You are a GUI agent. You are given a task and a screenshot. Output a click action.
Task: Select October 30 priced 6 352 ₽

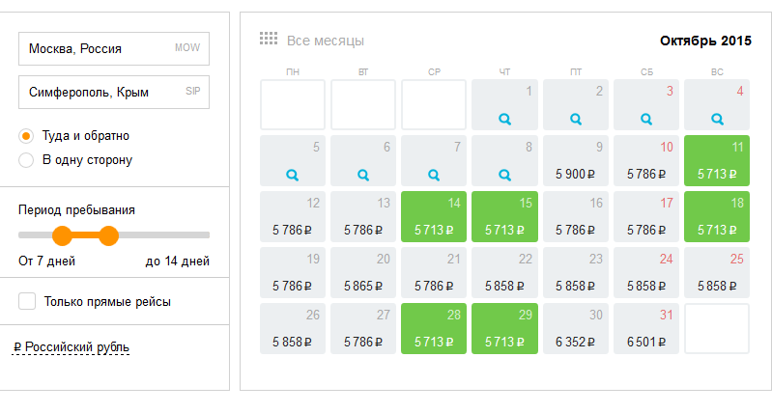click(576, 328)
